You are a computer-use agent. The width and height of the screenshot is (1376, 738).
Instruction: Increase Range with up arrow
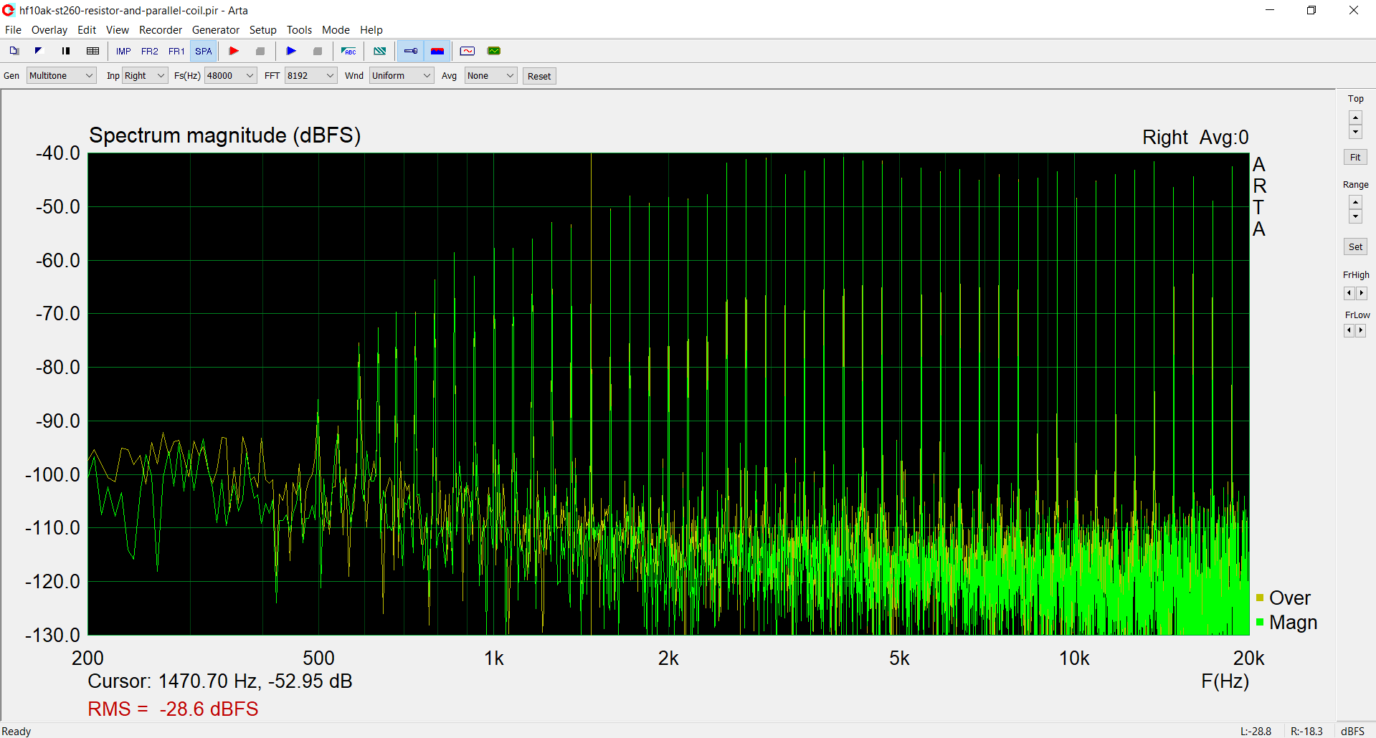1355,202
